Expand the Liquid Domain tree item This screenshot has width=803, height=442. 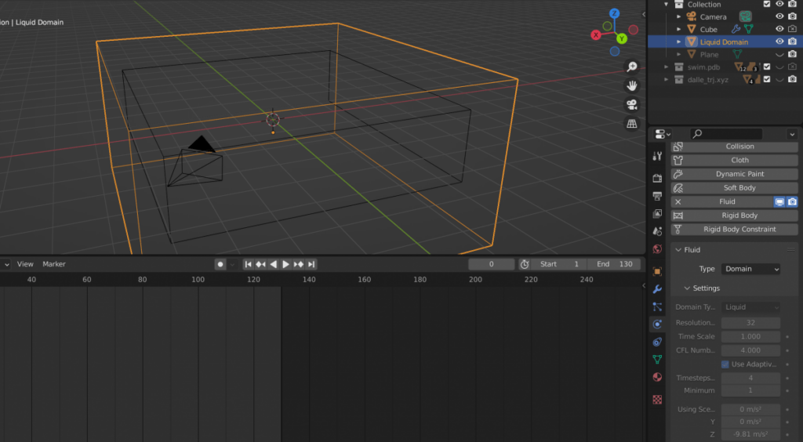click(679, 42)
